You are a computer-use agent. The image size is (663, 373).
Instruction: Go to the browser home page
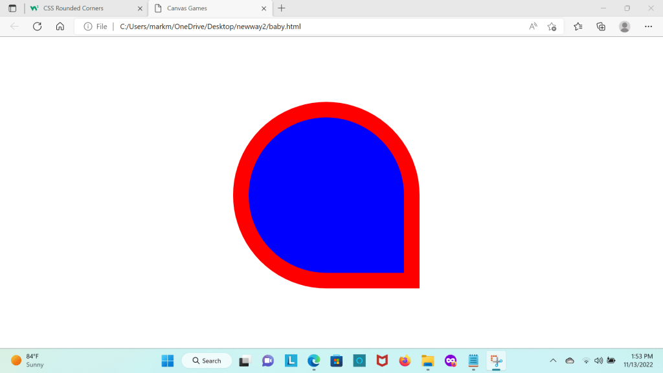pyautogui.click(x=60, y=27)
